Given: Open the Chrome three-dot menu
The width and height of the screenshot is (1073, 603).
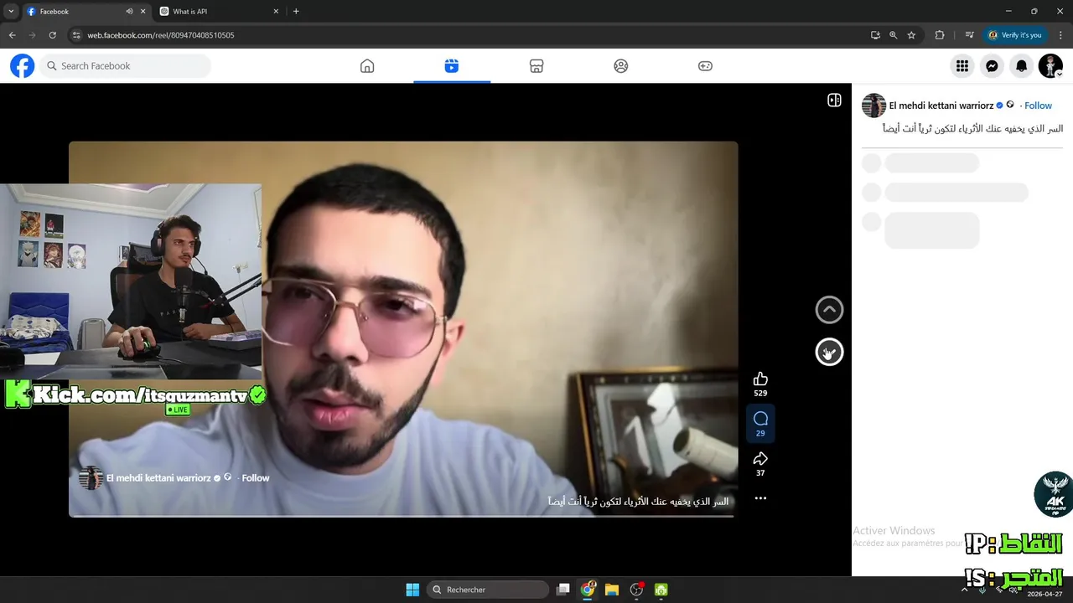Looking at the screenshot, I should [1060, 35].
